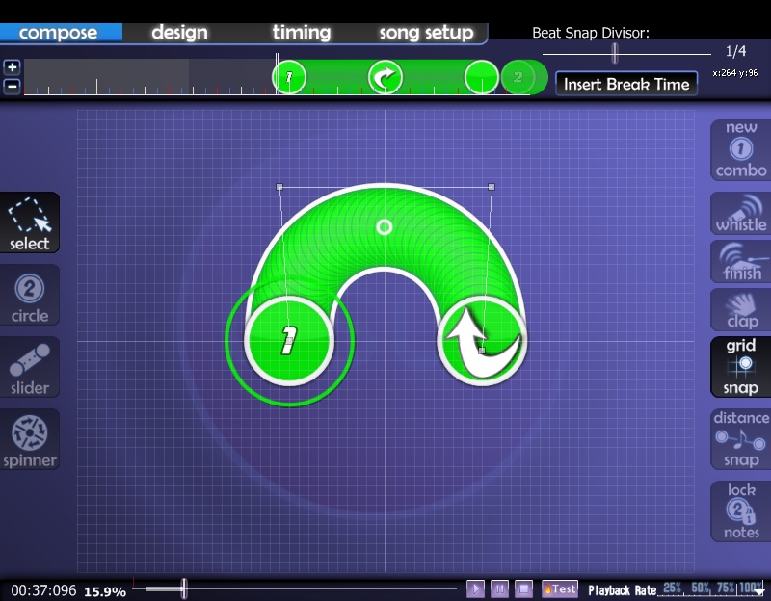Click the 1/4 divisor value
The width and height of the screenshot is (771, 601).
[x=735, y=51]
